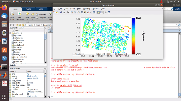The width and height of the screenshot is (181, 101).
Task: Click the TS plot button
Action: [x=78, y=54]
